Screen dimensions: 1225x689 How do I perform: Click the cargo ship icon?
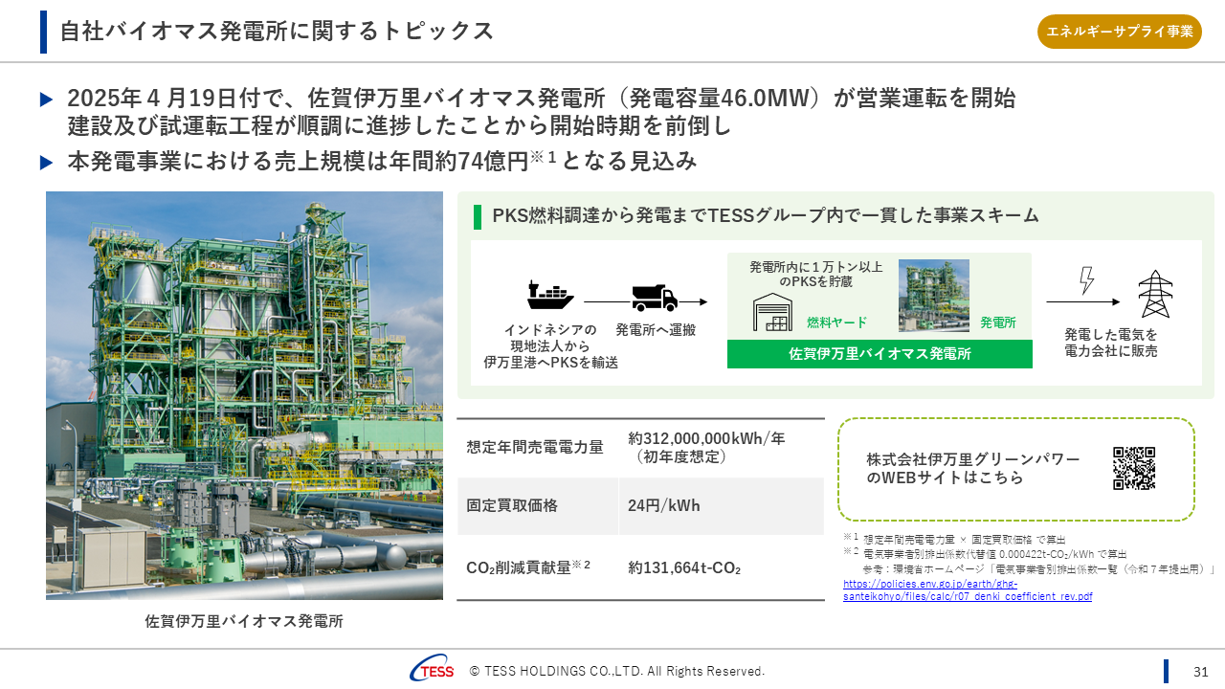[550, 296]
